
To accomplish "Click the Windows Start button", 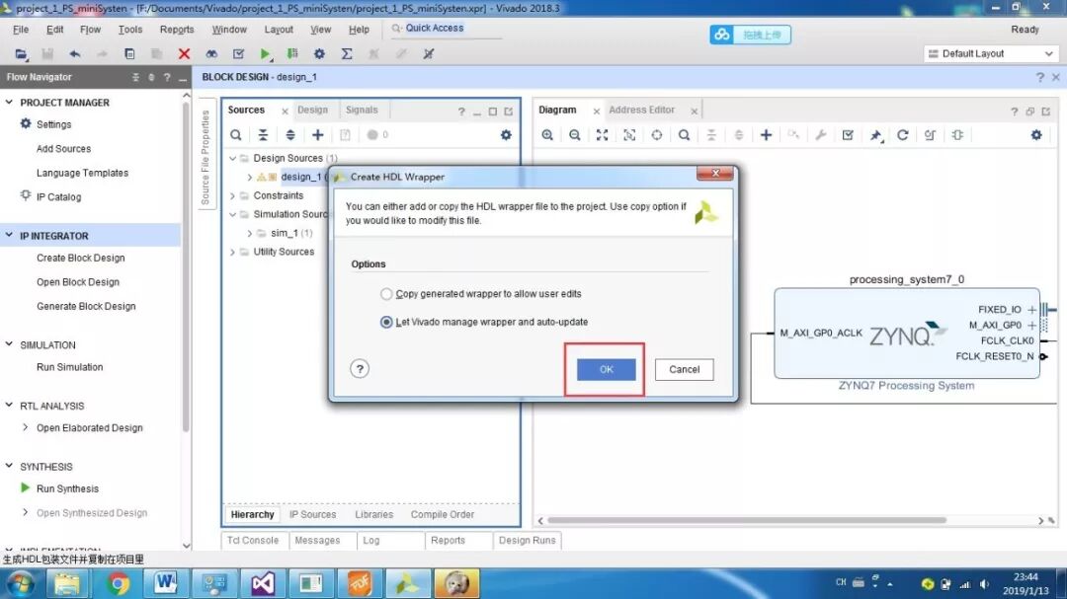I will [21, 584].
